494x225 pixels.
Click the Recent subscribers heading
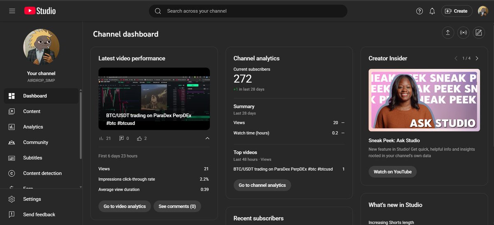pos(259,218)
